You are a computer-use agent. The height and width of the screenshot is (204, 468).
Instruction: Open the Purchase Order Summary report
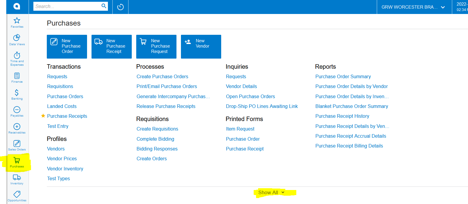pos(343,76)
